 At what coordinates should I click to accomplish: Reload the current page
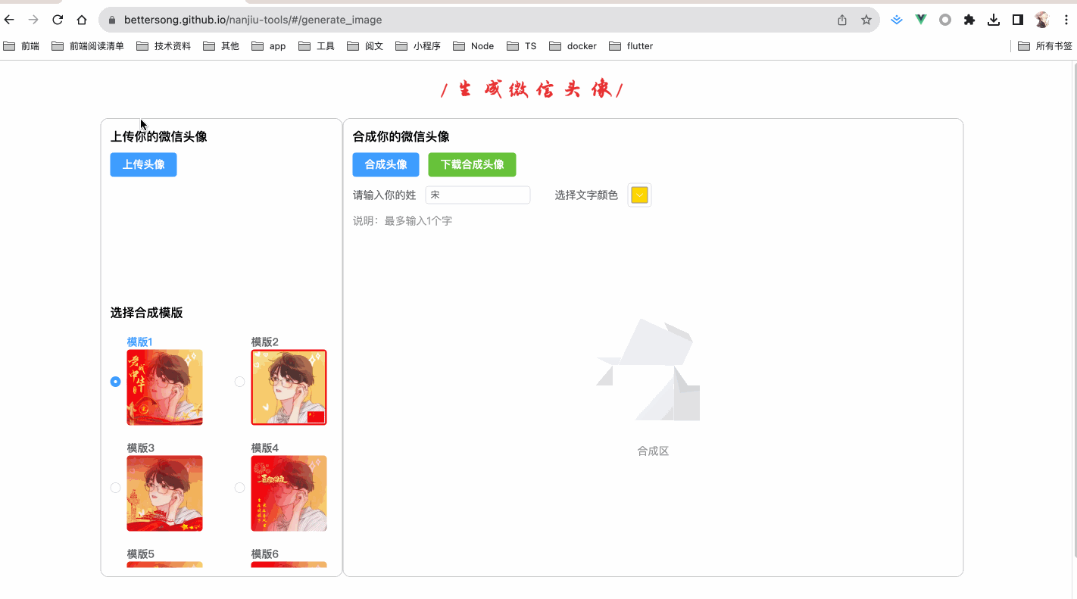point(58,20)
